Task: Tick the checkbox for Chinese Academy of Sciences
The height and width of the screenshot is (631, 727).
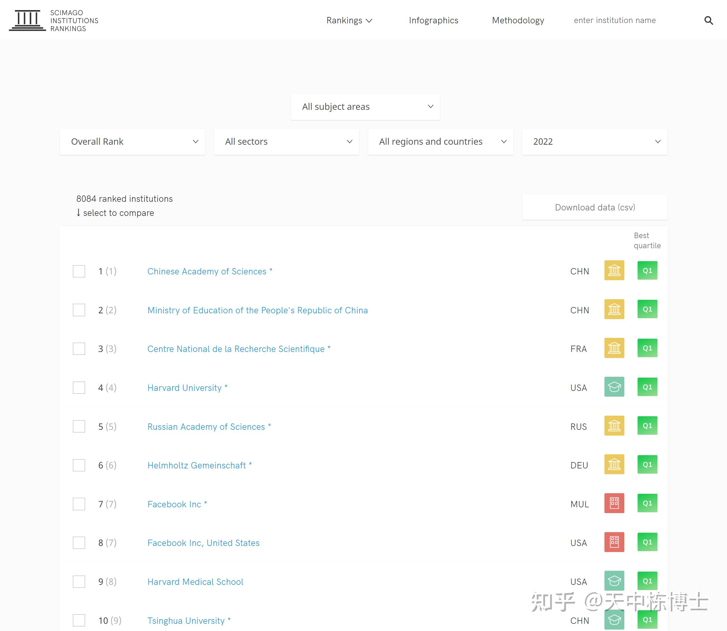Action: 79,271
